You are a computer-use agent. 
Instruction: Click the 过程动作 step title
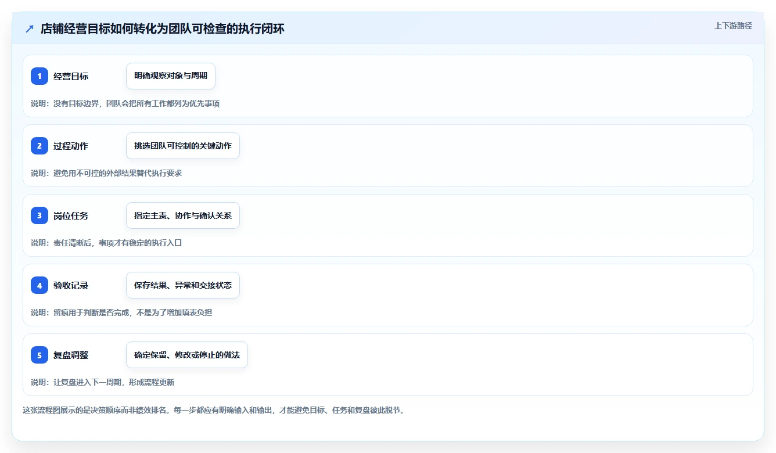pyautogui.click(x=71, y=146)
